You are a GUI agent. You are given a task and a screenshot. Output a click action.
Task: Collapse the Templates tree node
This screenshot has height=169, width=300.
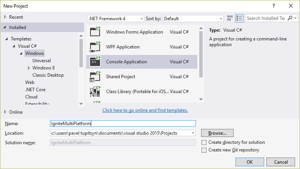tap(6, 39)
